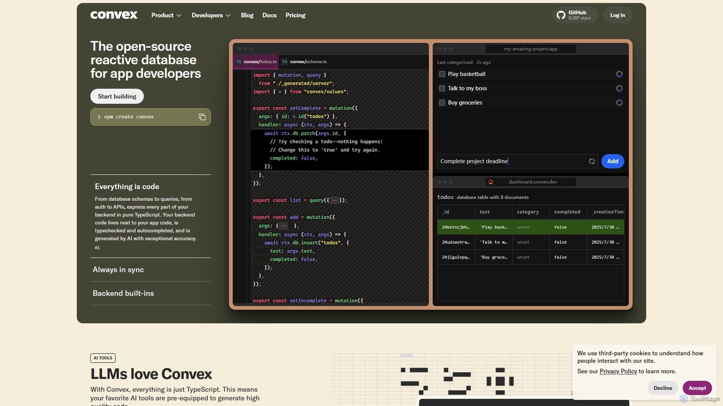Click the "Buy groce… text cell
The image size is (723, 406).
[494, 257]
